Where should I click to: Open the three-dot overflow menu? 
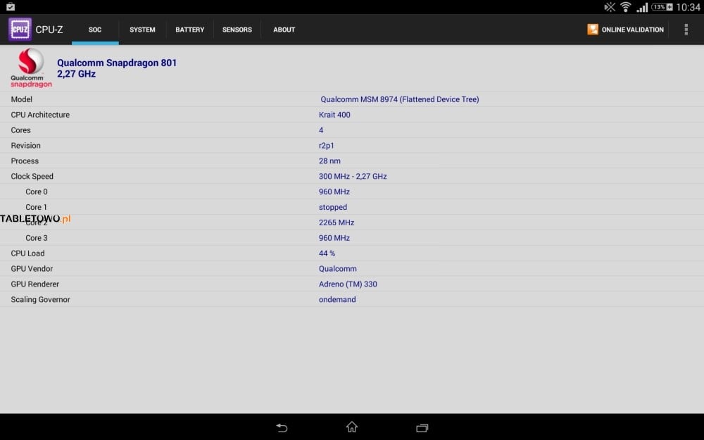[686, 30]
